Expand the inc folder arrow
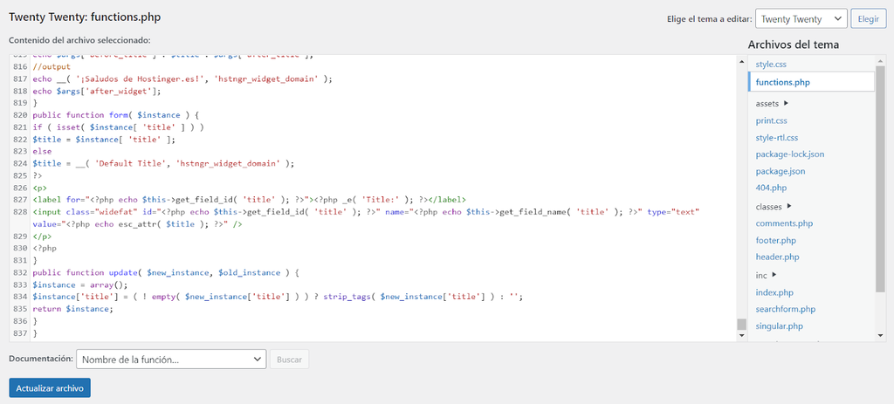894x404 pixels. pyautogui.click(x=774, y=275)
